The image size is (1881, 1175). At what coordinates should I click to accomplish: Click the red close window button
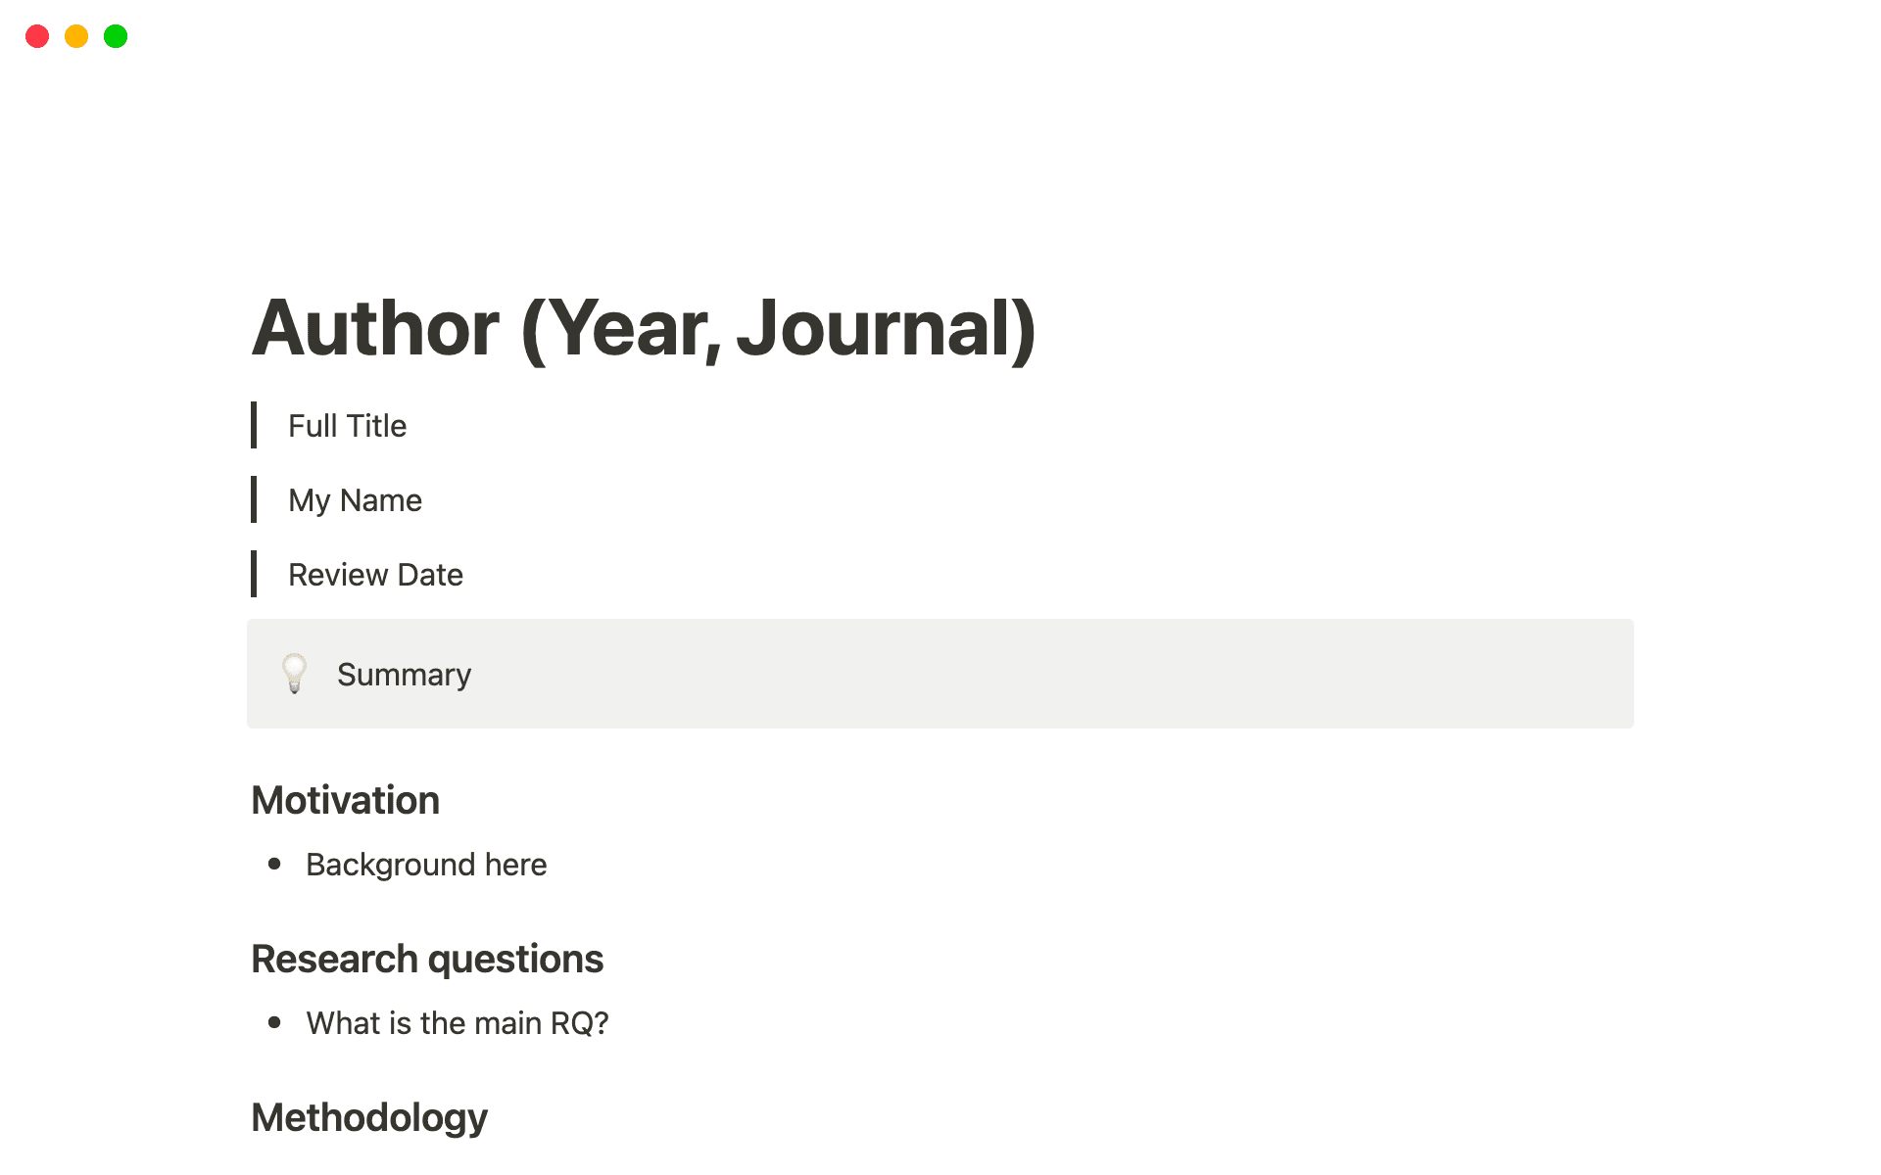37,36
